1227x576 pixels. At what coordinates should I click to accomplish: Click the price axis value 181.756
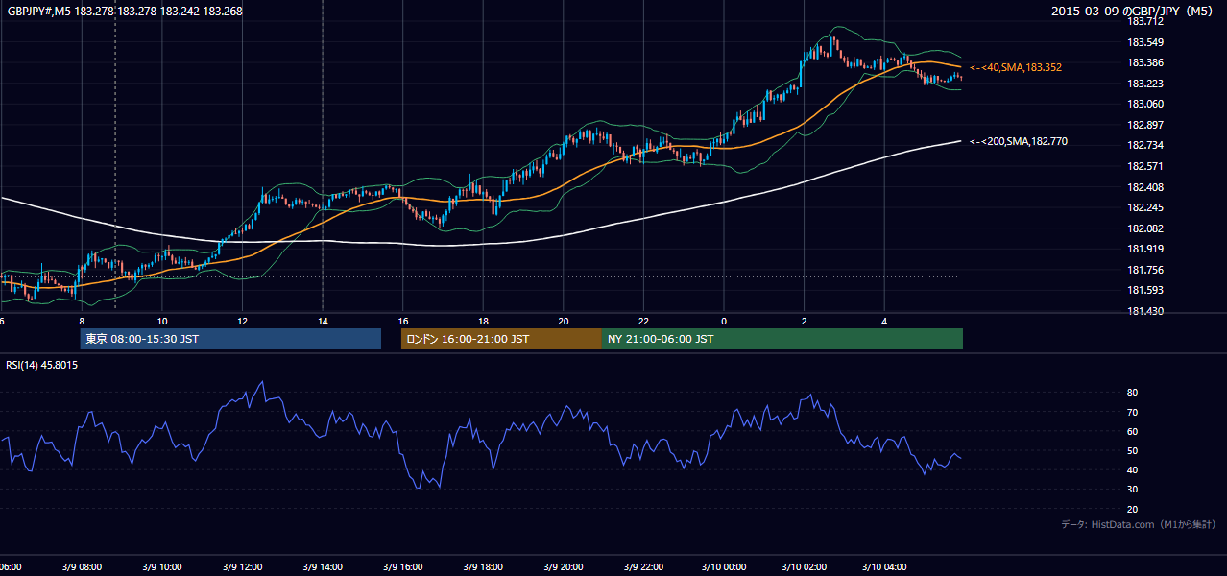(x=1144, y=270)
